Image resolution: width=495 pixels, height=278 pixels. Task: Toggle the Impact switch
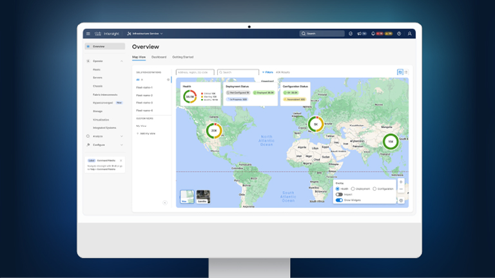339,194
